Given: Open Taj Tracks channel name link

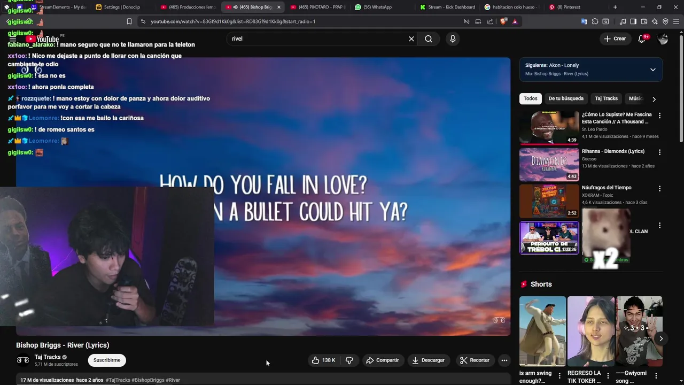Looking at the screenshot, I should (48, 357).
